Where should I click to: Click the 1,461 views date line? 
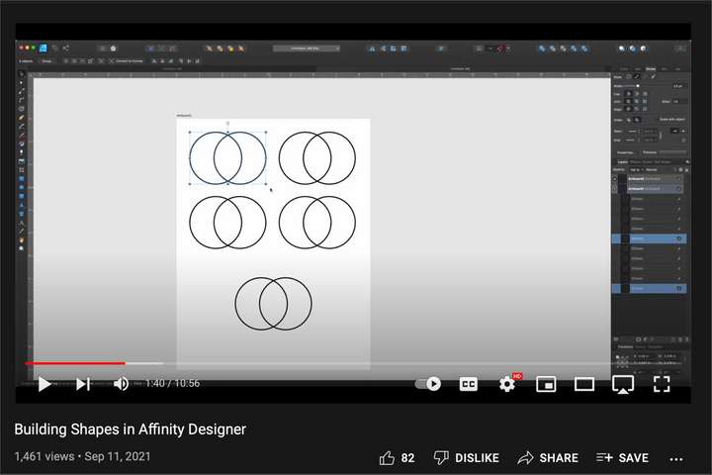(x=82, y=456)
